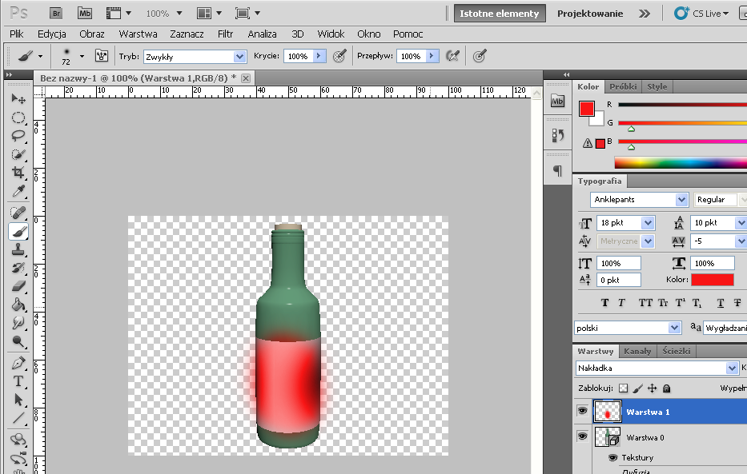Hide Warstwa 0 layer visibility
The height and width of the screenshot is (474, 747).
coord(582,436)
